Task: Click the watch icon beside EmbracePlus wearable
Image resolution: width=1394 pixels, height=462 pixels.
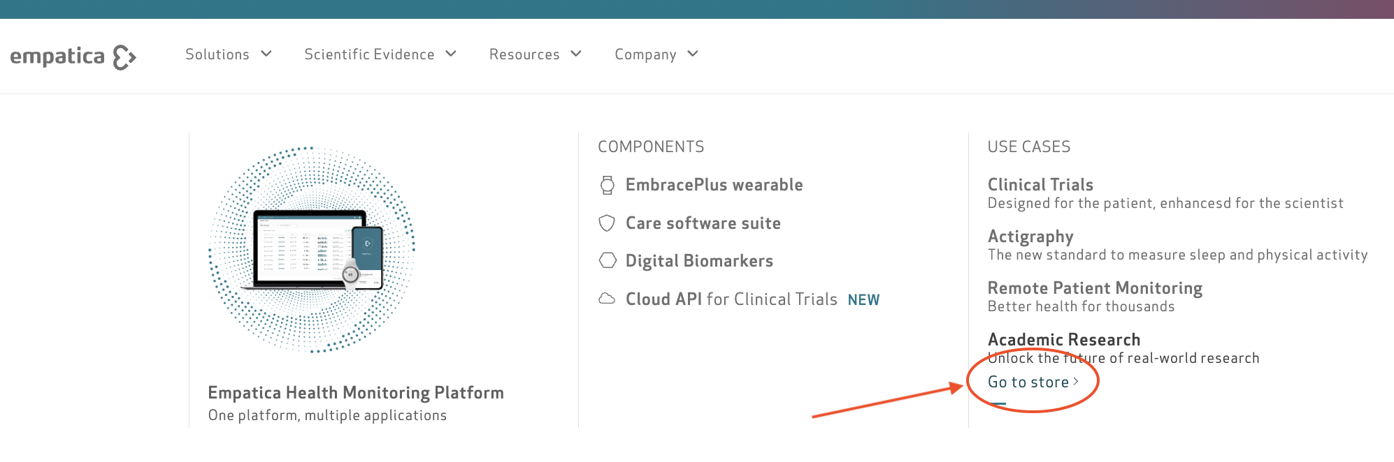Action: pos(608,185)
